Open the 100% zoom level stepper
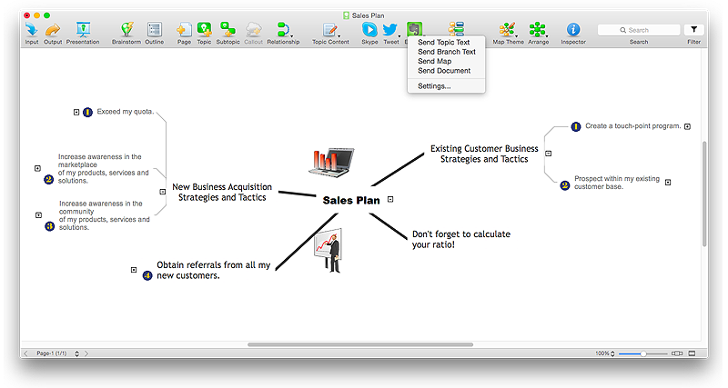The height and width of the screenshot is (388, 728). click(612, 353)
